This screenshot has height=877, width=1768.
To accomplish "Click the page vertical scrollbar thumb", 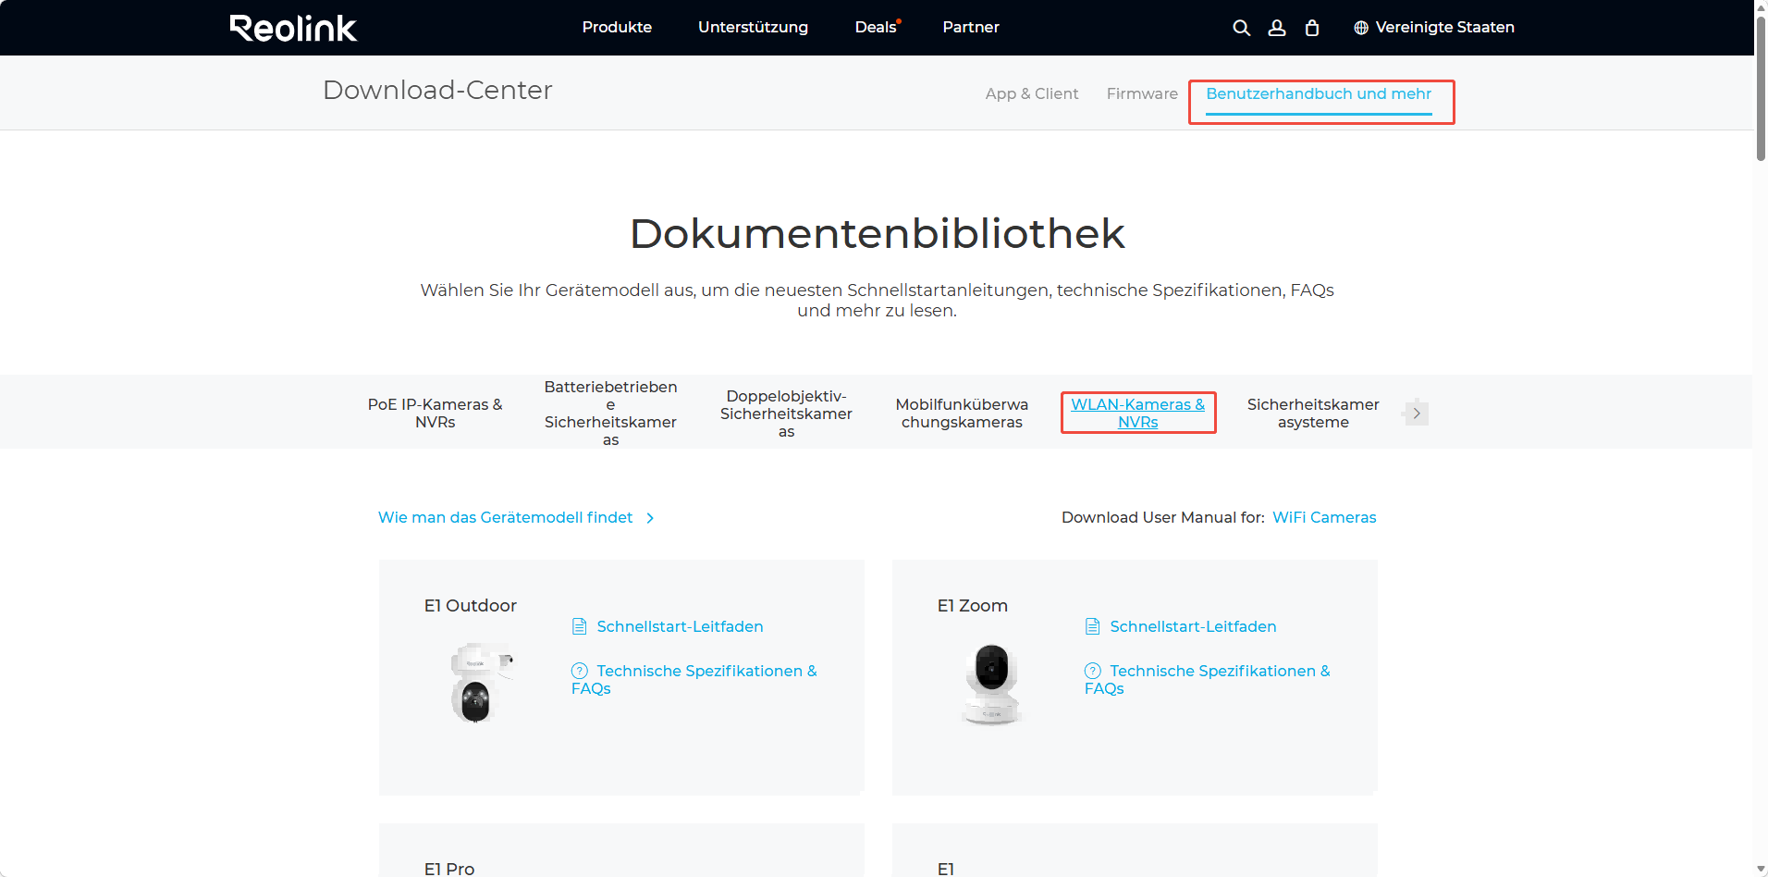I will (1761, 88).
